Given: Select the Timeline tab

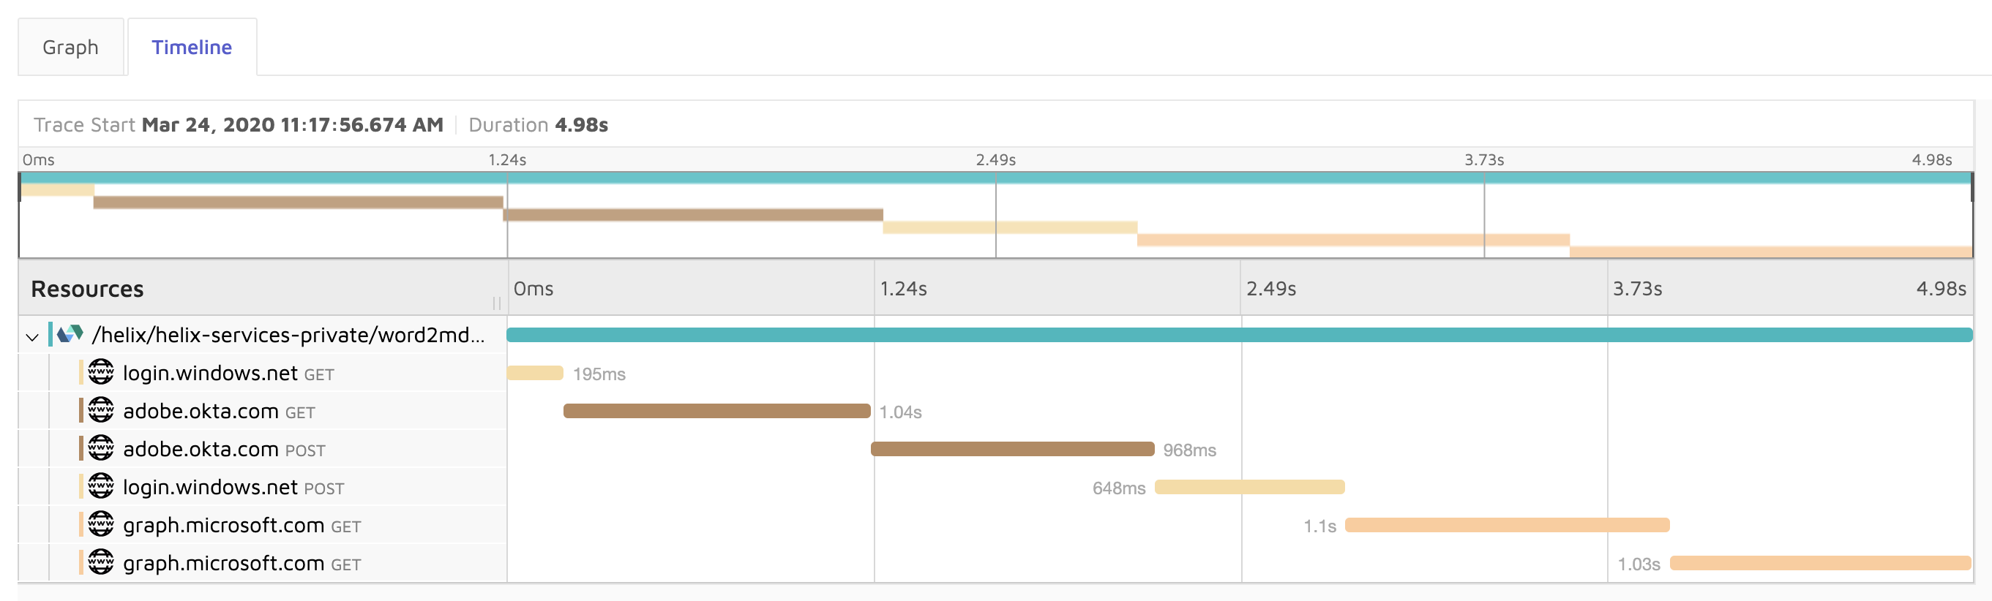Looking at the screenshot, I should point(191,46).
